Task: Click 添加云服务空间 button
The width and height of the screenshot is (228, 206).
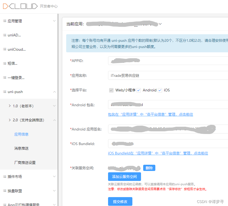Action: tap(125, 177)
